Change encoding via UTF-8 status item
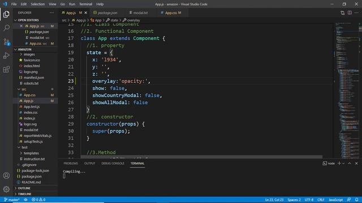The height and width of the screenshot is (203, 362). [x=309, y=200]
